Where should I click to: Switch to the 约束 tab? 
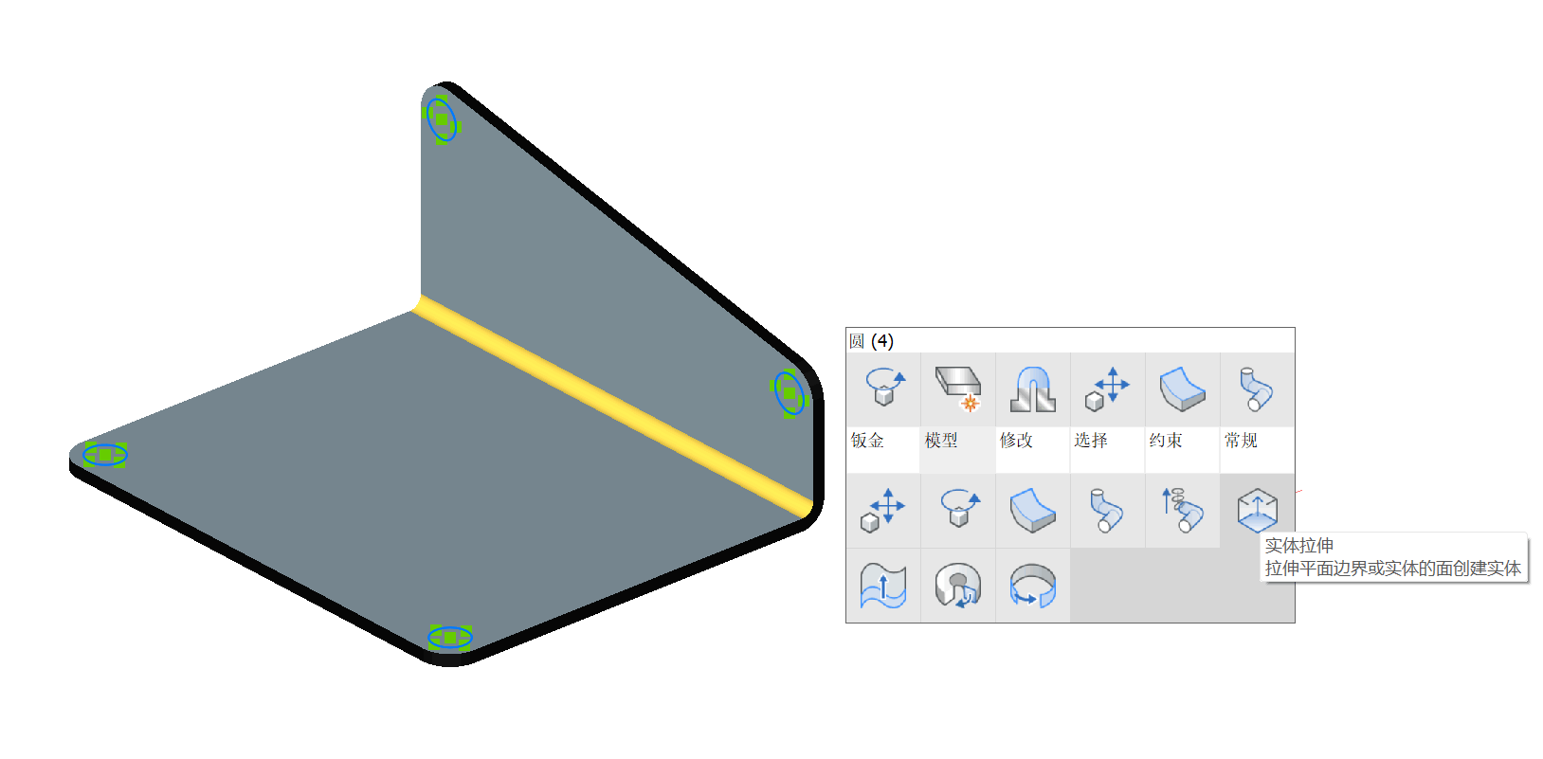tap(1166, 441)
